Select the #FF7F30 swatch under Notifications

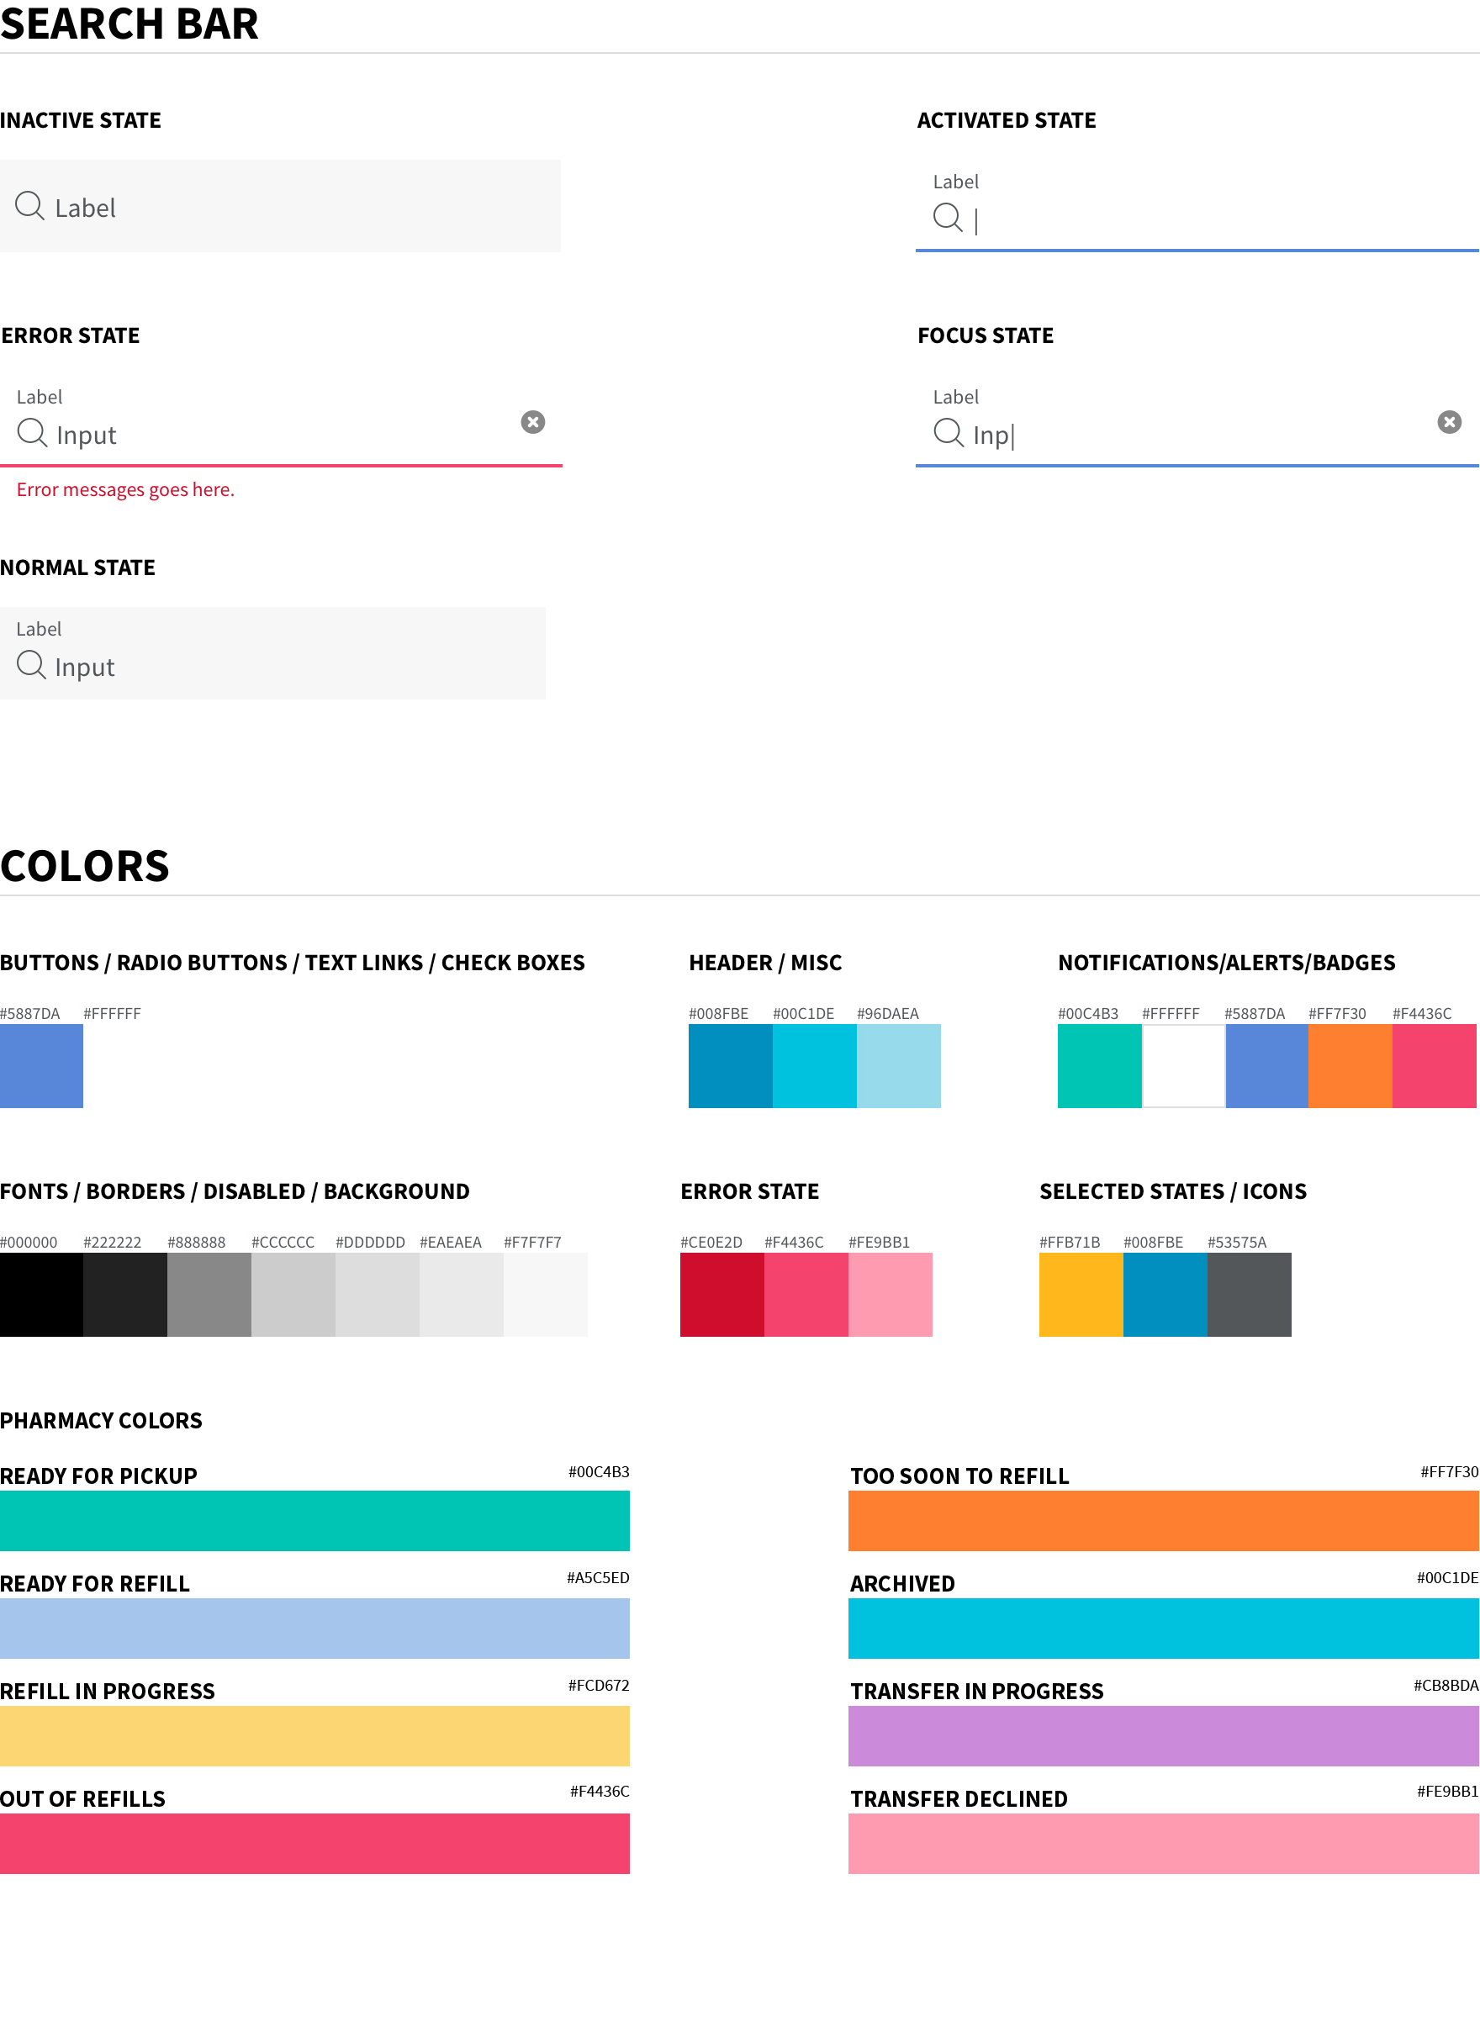[x=1350, y=1065]
